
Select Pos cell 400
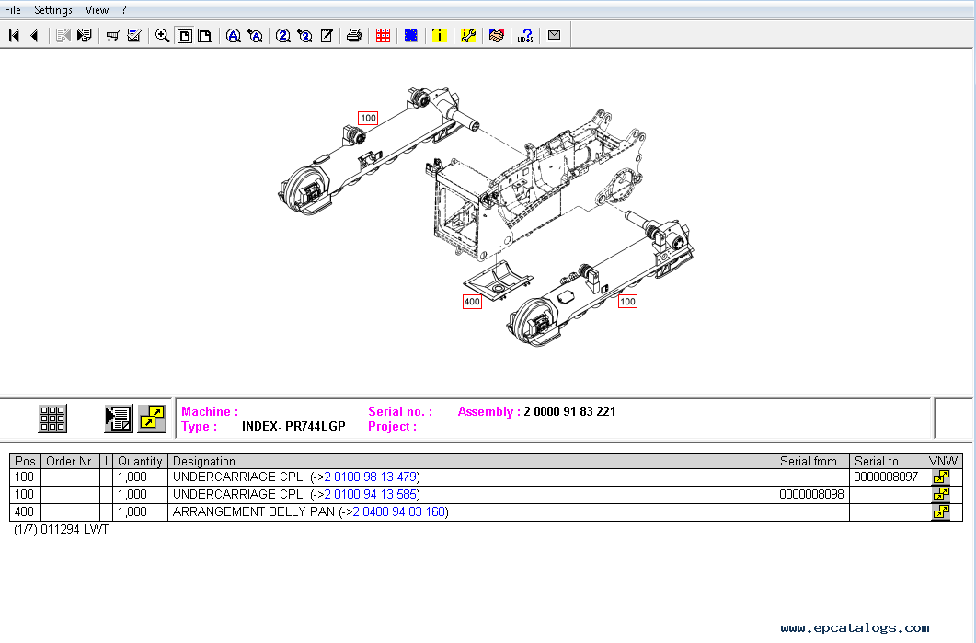click(x=24, y=512)
